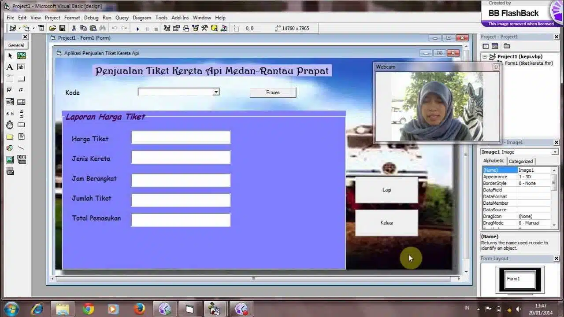
Task: Click the Harga Tiket text field
Action: point(181,138)
